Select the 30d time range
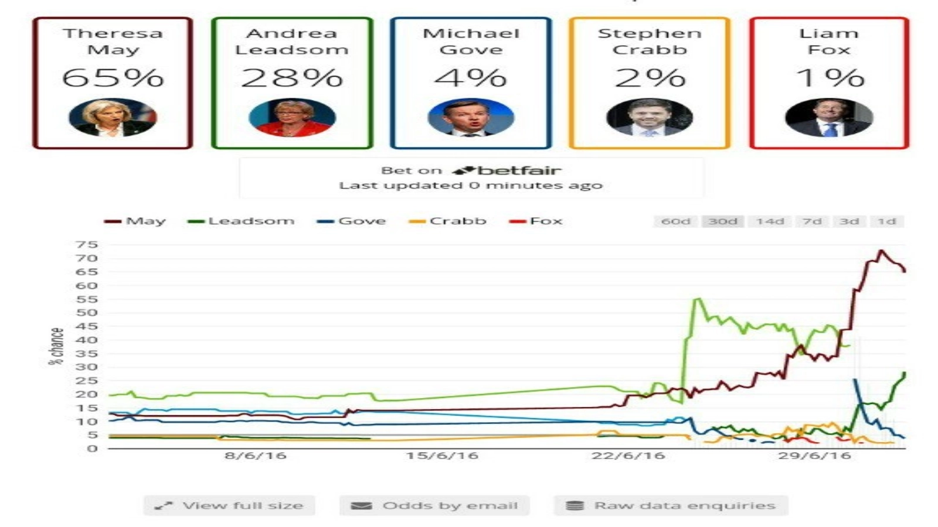938x527 pixels. [x=722, y=221]
